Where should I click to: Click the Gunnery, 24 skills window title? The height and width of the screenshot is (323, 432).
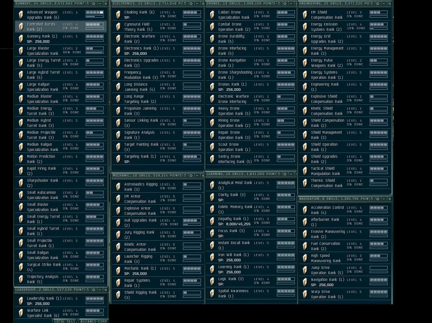(50, 4)
